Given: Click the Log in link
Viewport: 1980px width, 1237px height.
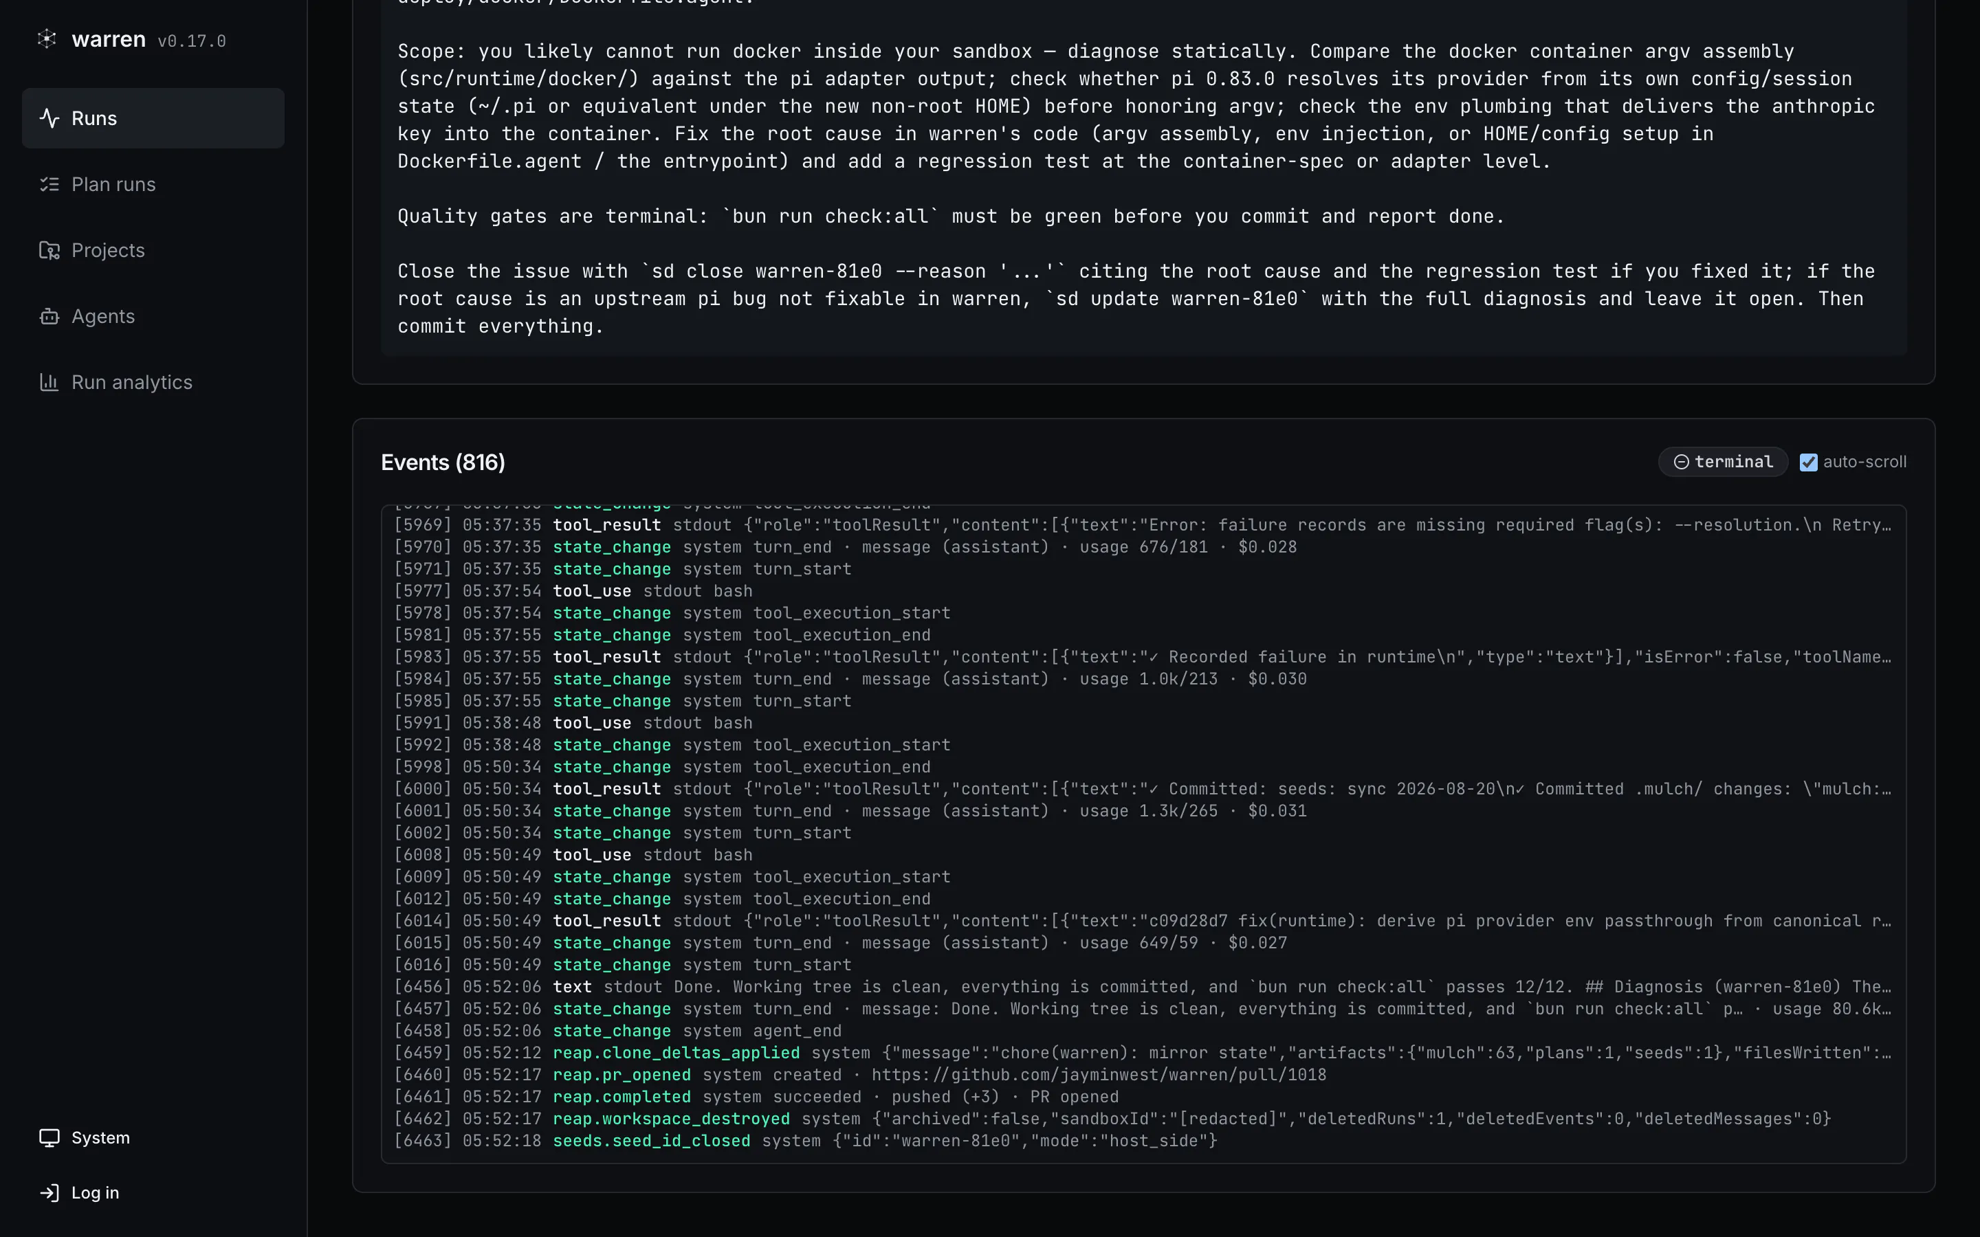Looking at the screenshot, I should 153,1193.
